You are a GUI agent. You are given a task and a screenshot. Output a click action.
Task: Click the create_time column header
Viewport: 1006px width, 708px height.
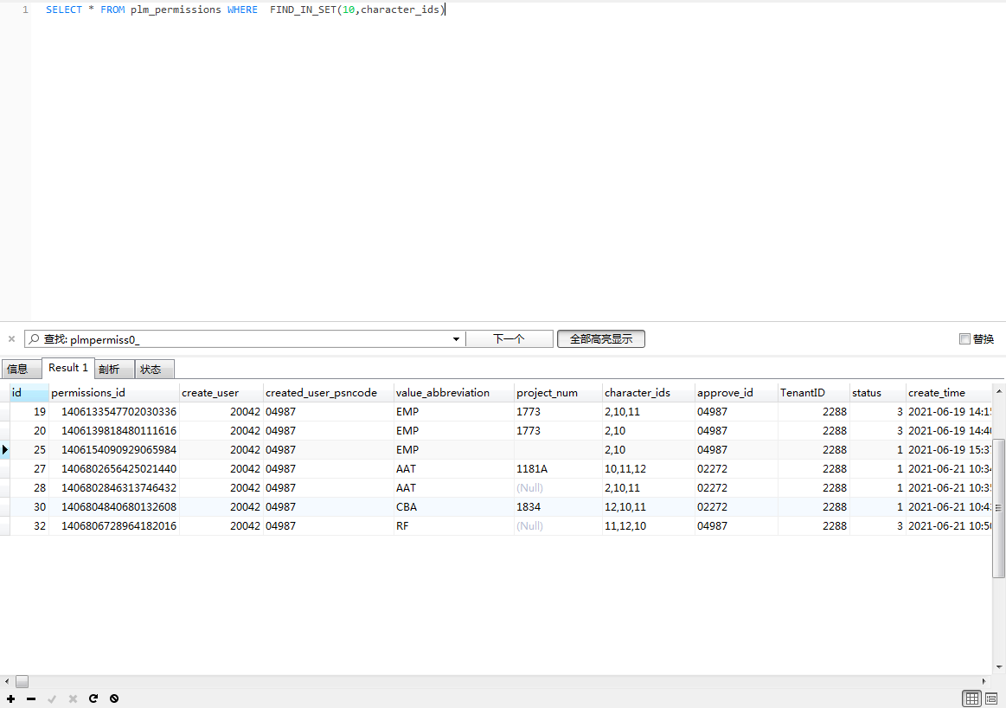949,393
